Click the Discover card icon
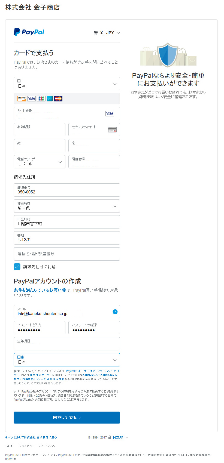 pyautogui.click(x=22, y=98)
